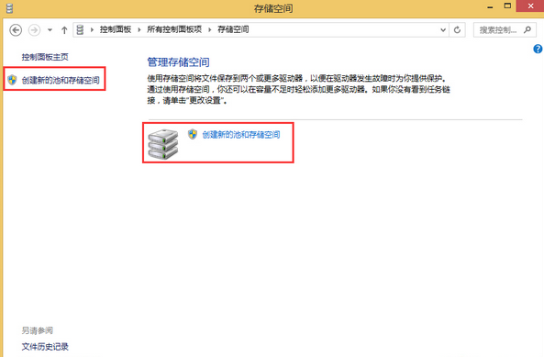Open 所有控制面板项 breadcrumb
Screen dimensions: 544x357
click(x=174, y=30)
